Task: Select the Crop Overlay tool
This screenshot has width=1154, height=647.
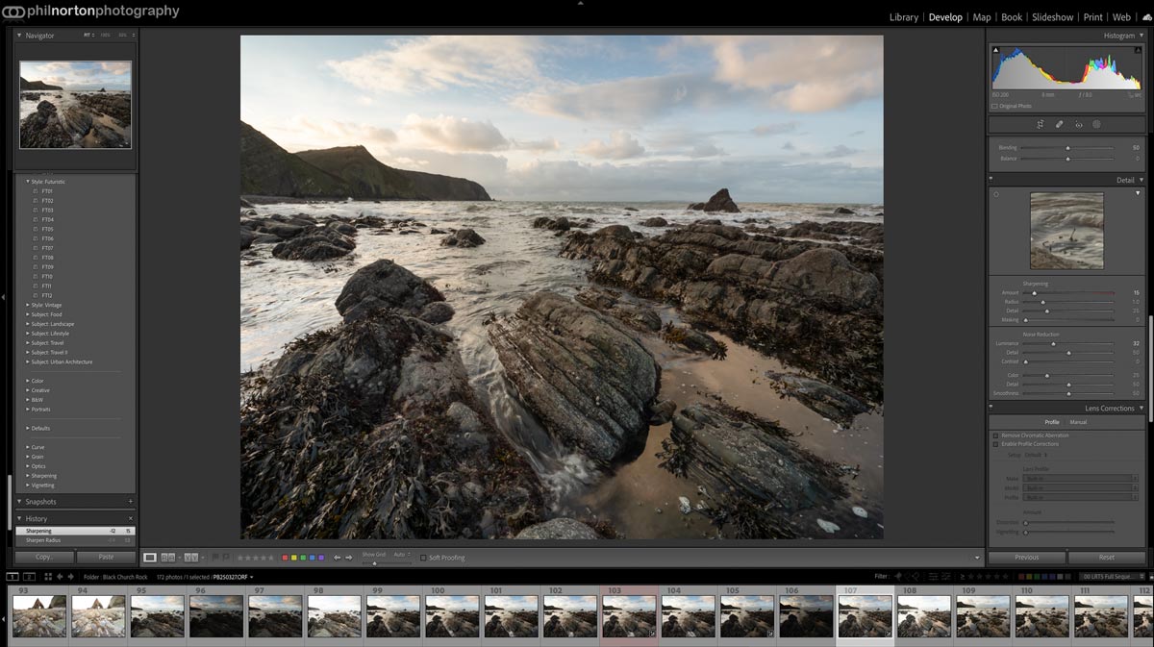Action: (1040, 124)
